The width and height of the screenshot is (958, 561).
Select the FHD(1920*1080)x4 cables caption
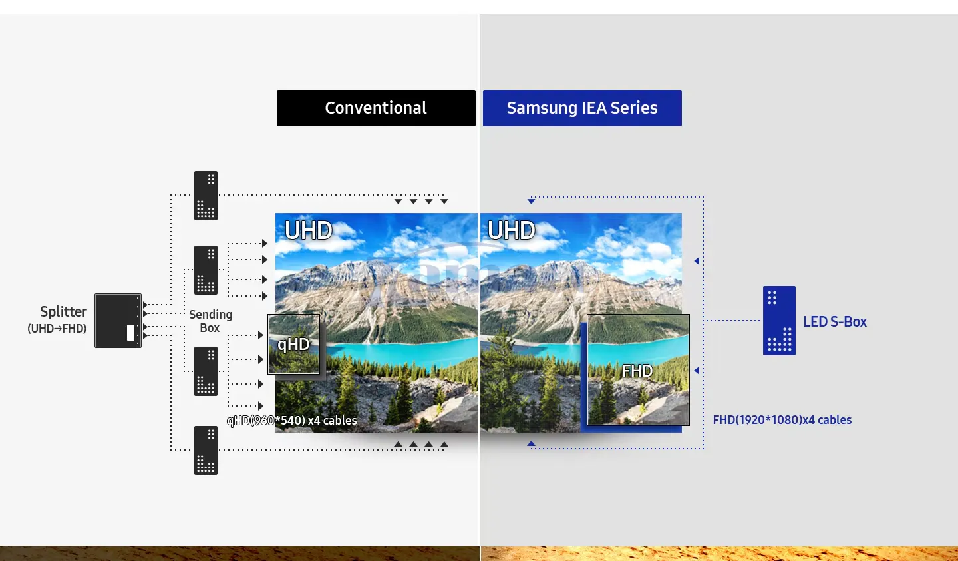[782, 420]
